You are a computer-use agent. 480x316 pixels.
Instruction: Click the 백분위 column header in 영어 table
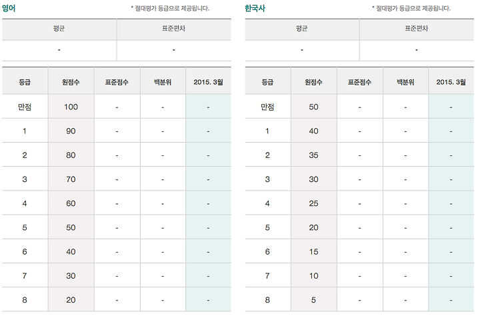(x=163, y=82)
